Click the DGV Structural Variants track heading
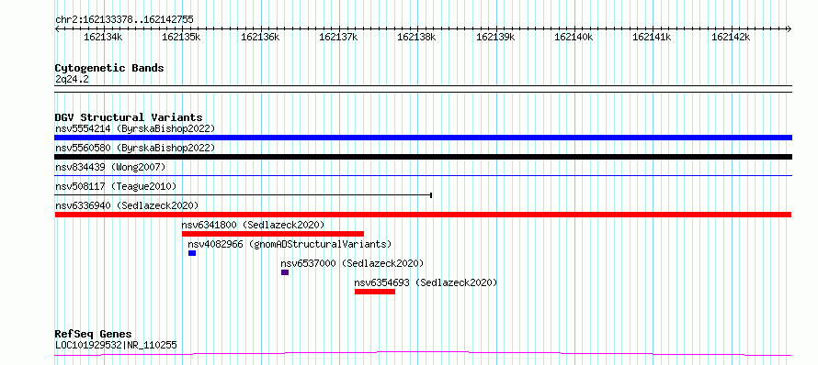 click(x=129, y=117)
